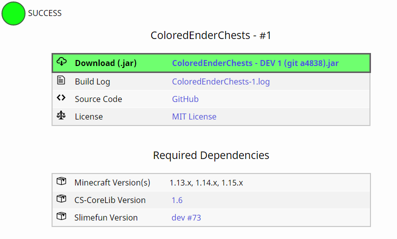Click the cloud download icon
Image resolution: width=397 pixels, height=239 pixels.
(x=62, y=62)
